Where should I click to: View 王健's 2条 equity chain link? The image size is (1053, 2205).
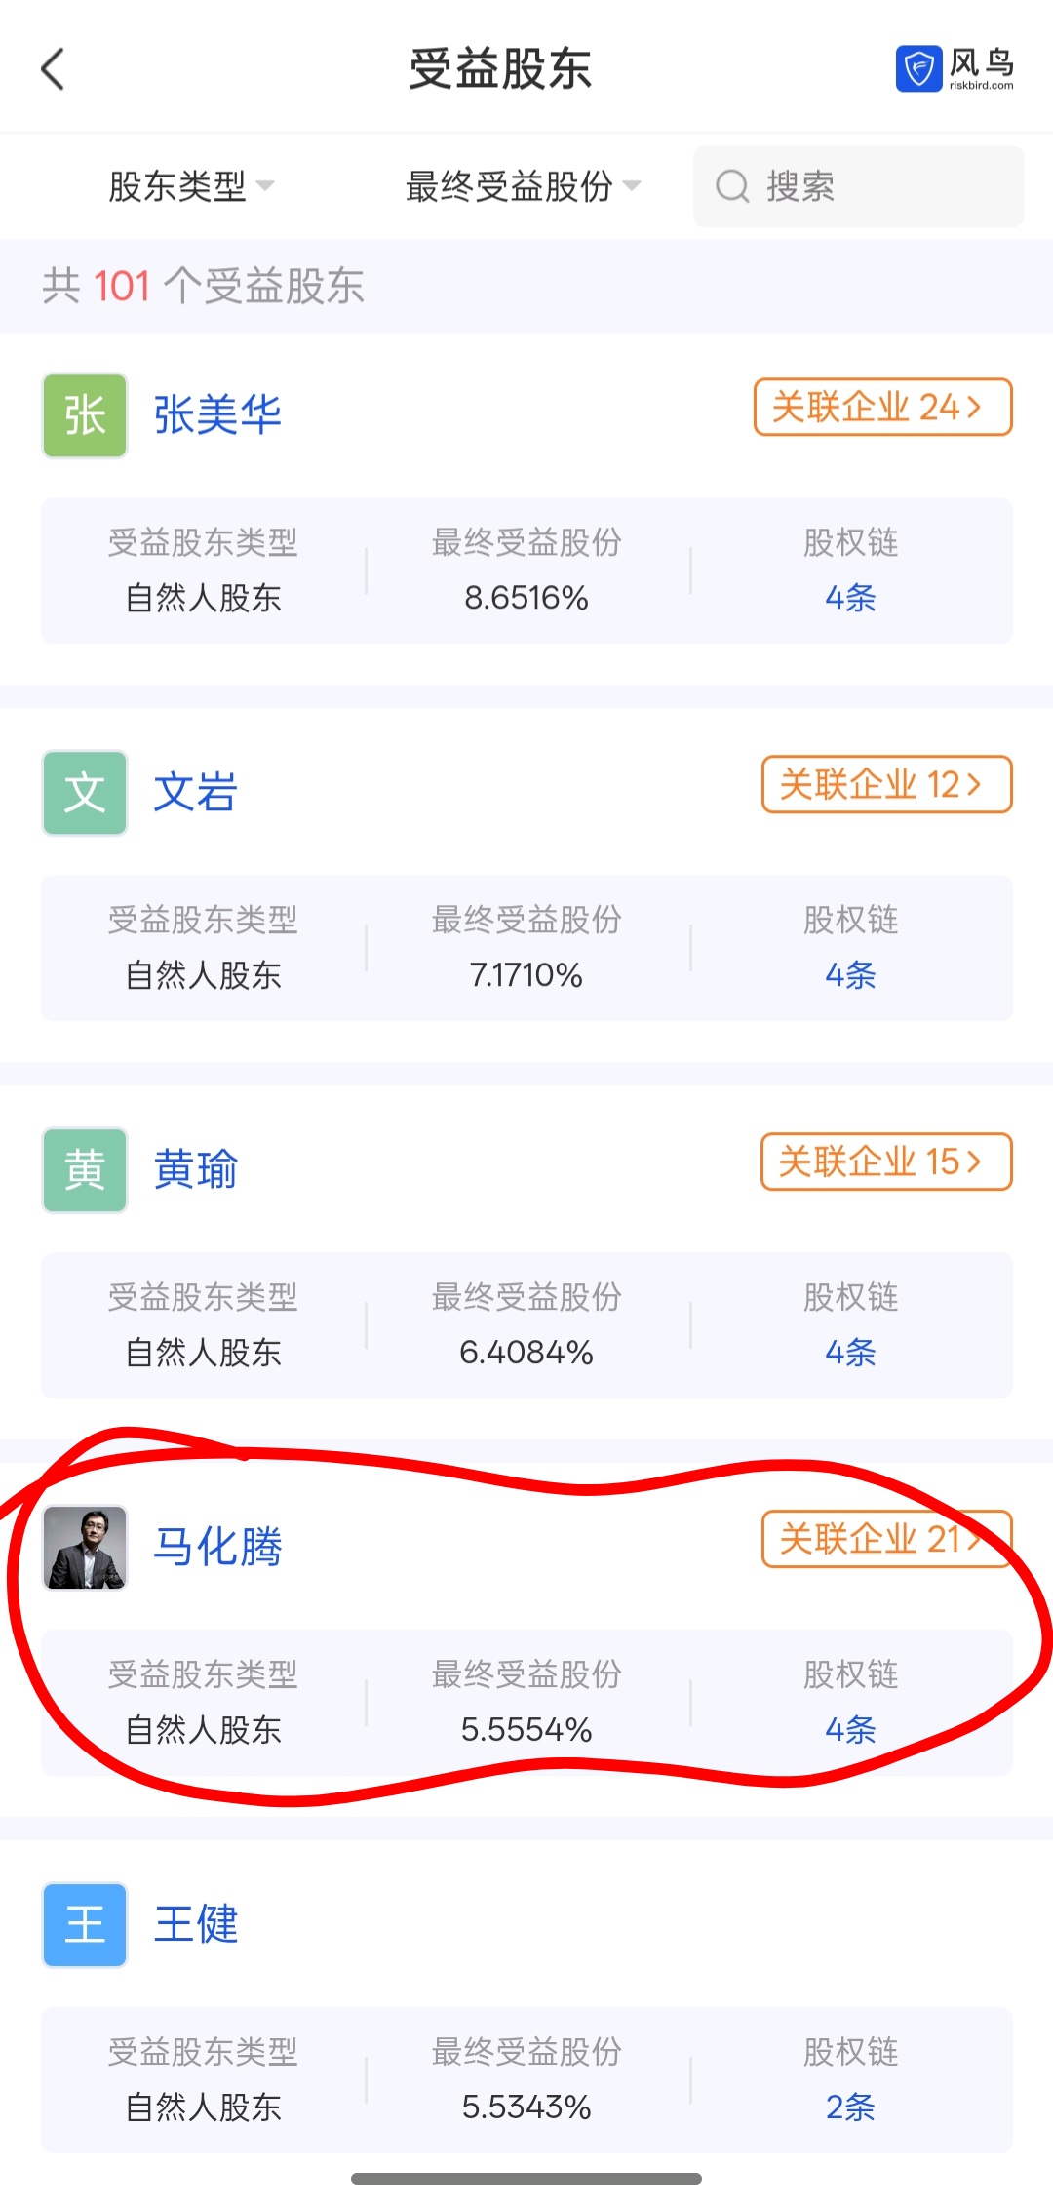pyautogui.click(x=850, y=2107)
